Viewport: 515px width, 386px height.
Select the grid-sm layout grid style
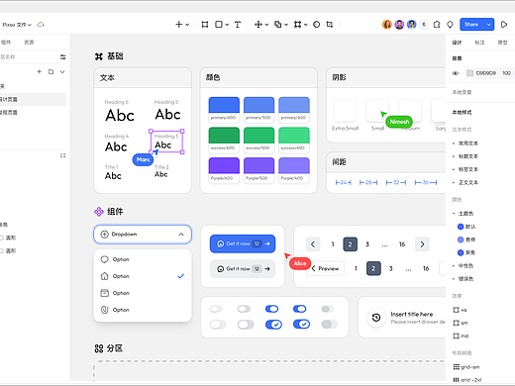(466, 367)
